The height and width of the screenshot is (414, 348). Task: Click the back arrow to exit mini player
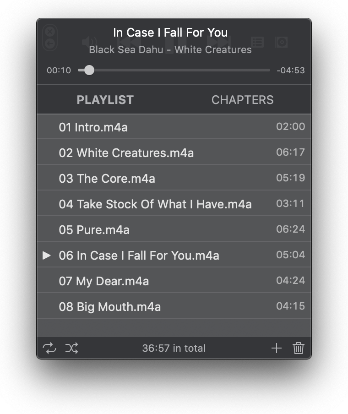point(50,44)
